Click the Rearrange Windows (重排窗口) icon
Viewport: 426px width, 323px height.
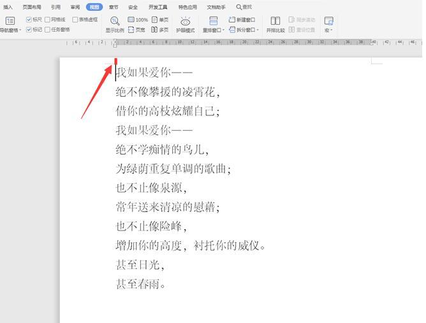pyautogui.click(x=214, y=21)
